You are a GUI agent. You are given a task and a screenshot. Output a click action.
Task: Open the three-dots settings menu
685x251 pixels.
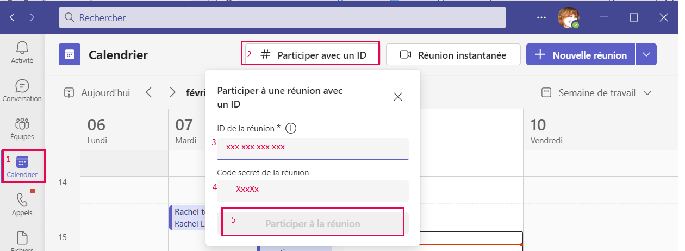pyautogui.click(x=541, y=17)
